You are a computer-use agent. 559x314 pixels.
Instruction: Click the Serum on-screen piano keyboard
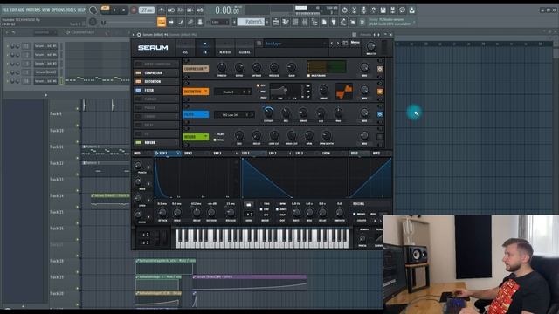262,238
